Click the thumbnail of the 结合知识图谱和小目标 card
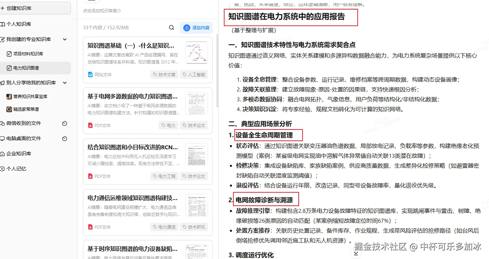 click(197, 154)
